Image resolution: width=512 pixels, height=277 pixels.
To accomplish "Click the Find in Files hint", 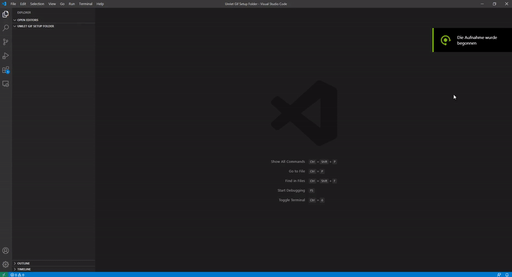I will click(x=310, y=181).
